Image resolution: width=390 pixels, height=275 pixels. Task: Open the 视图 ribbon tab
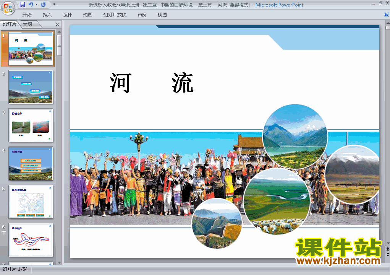[162, 15]
